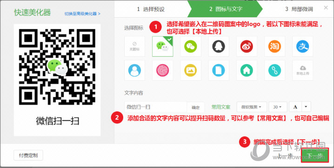This screenshot has height=168, width=334.
Task: Click the QR code preview image
Action: coord(57,67)
